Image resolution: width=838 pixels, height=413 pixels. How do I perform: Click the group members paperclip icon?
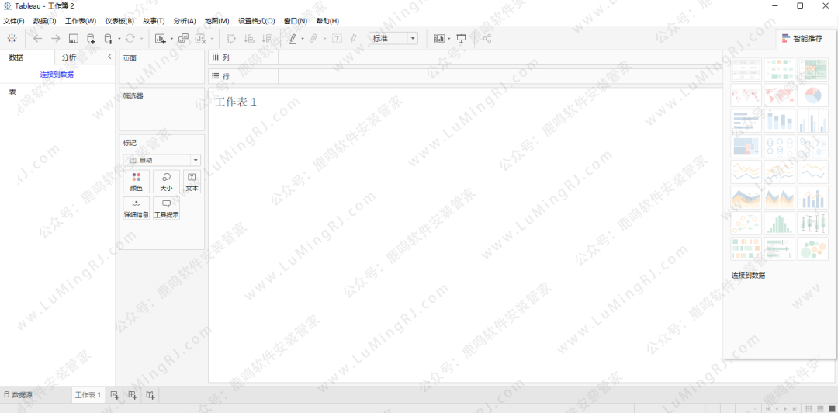click(314, 39)
